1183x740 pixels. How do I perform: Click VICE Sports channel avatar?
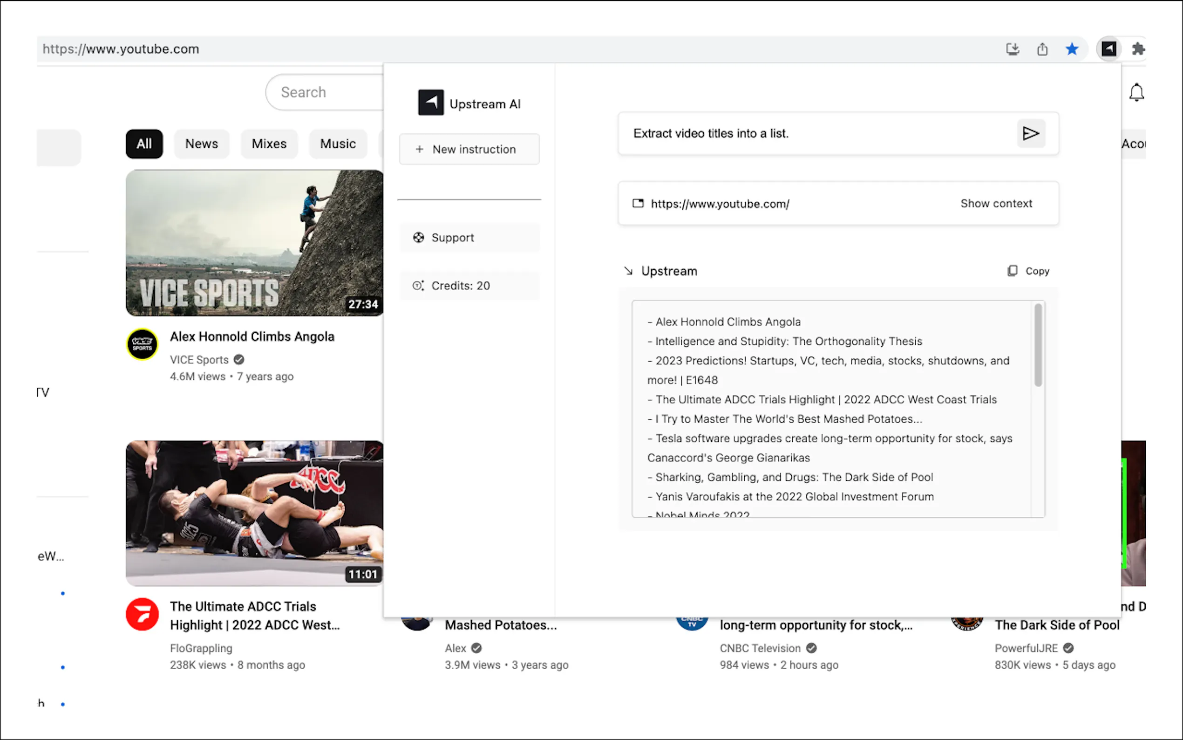coord(143,344)
